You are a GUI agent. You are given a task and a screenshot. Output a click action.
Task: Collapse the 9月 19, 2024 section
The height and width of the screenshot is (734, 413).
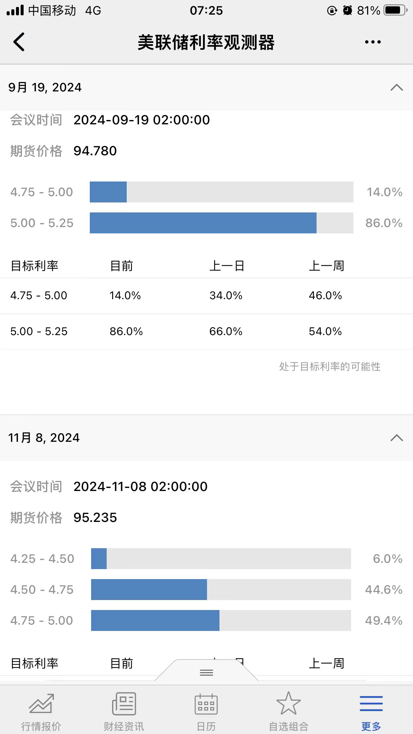[x=397, y=87]
